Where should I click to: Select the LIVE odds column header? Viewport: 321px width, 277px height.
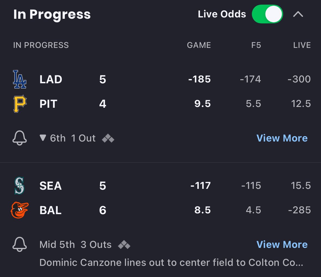(x=302, y=45)
